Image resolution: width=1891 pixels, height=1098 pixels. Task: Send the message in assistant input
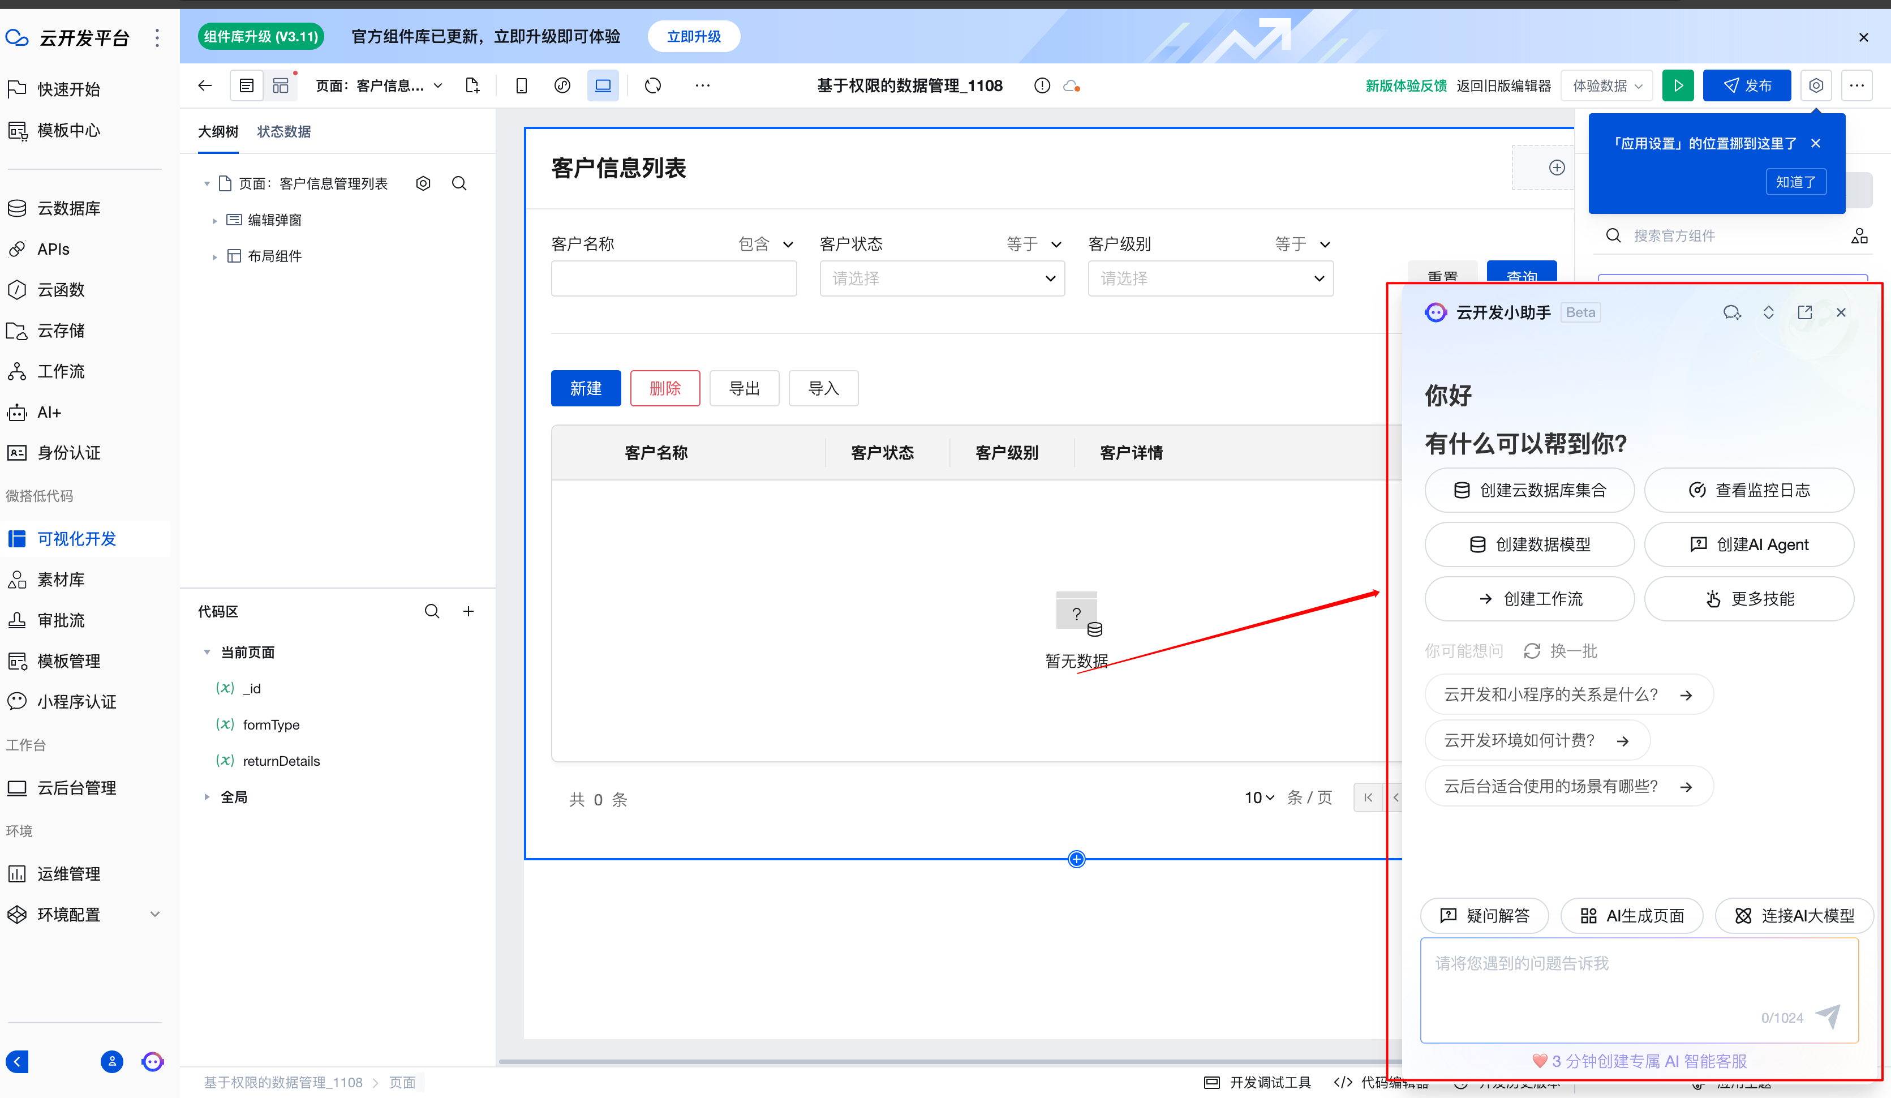point(1827,1016)
